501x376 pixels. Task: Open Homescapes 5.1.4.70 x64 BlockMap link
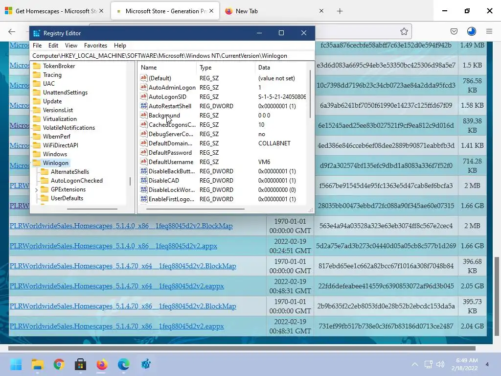coord(123,266)
